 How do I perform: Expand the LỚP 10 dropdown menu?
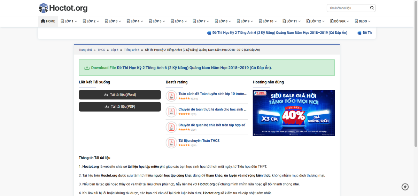pyautogui.click(x=276, y=22)
